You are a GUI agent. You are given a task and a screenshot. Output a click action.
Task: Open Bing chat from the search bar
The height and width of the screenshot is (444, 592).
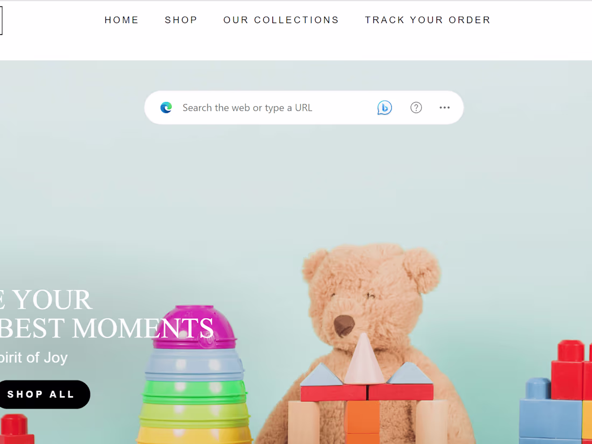tap(384, 108)
